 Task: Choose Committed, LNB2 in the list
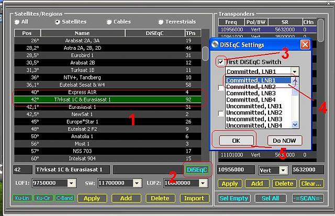tap(258, 87)
